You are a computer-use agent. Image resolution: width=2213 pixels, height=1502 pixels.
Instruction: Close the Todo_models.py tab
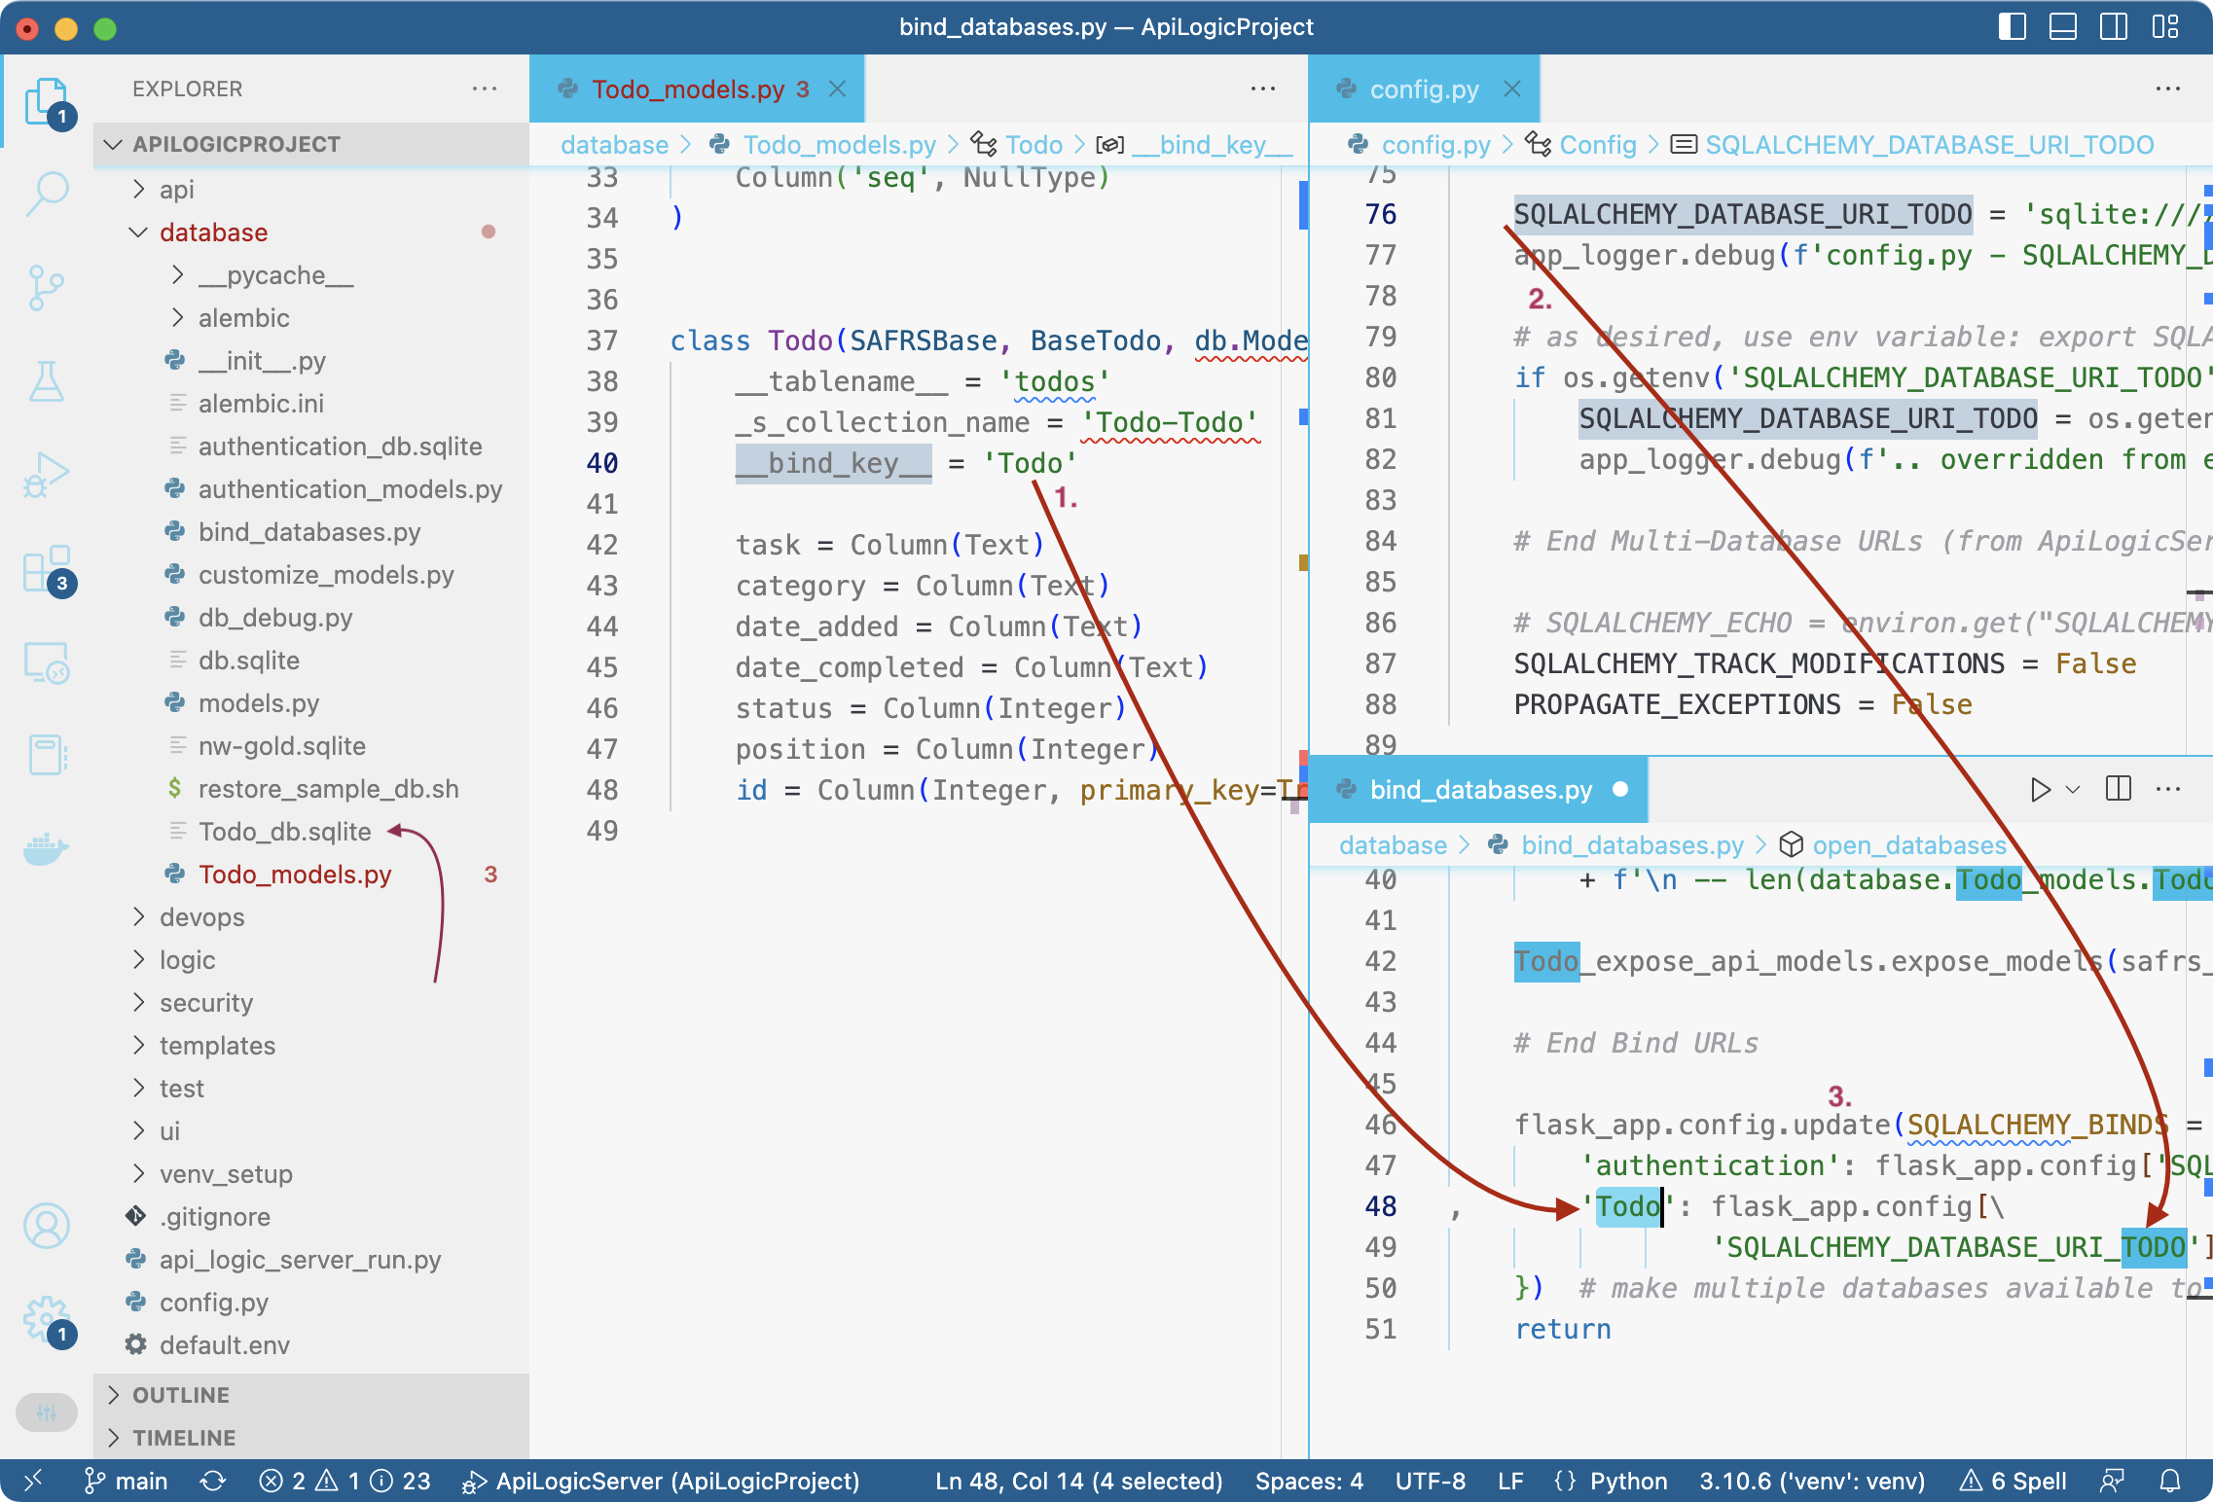point(837,89)
